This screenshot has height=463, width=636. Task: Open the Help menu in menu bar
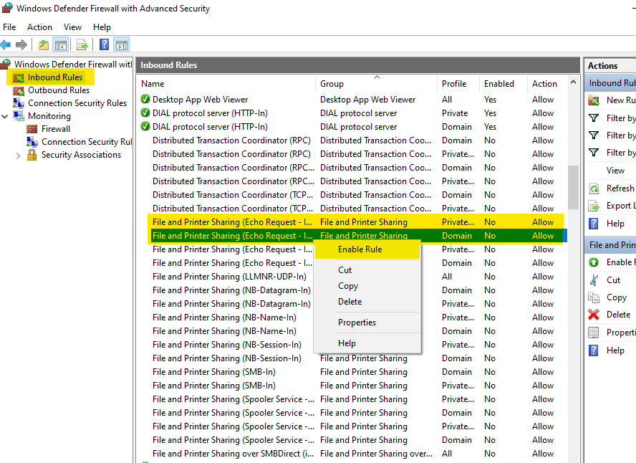tap(102, 27)
